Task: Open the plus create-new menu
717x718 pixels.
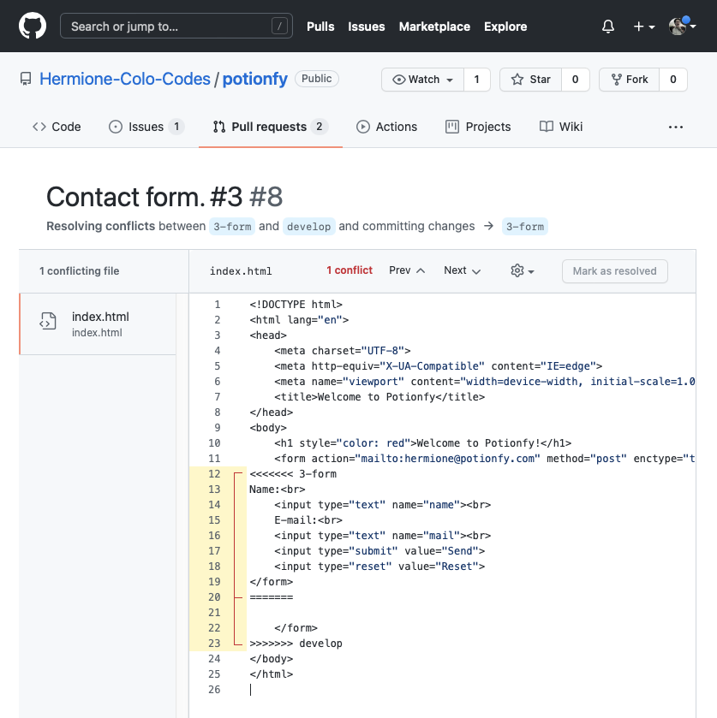Action: (x=643, y=27)
